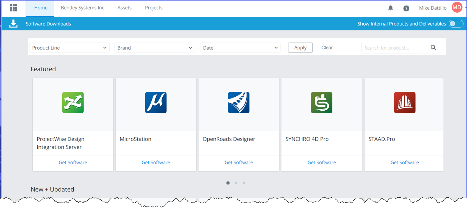Viewport: 467px width, 210px height.
Task: Expand the Product Line dropdown
Action: 70,48
